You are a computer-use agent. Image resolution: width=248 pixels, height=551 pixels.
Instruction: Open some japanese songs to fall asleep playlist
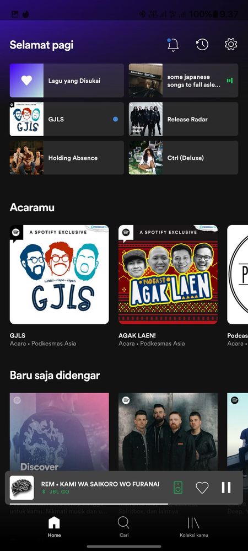(x=184, y=81)
